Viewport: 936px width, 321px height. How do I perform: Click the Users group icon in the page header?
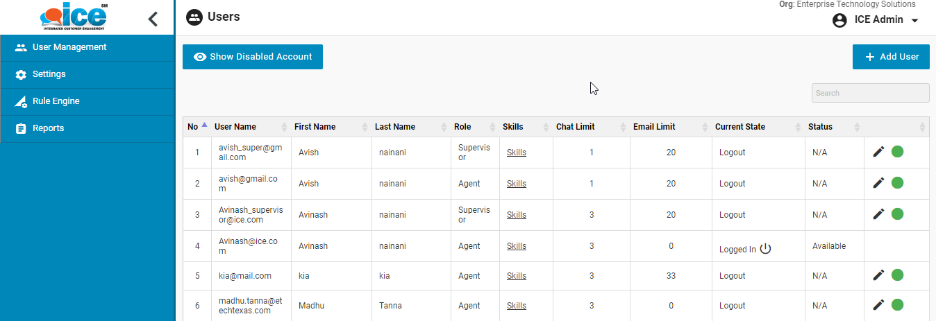pyautogui.click(x=194, y=17)
